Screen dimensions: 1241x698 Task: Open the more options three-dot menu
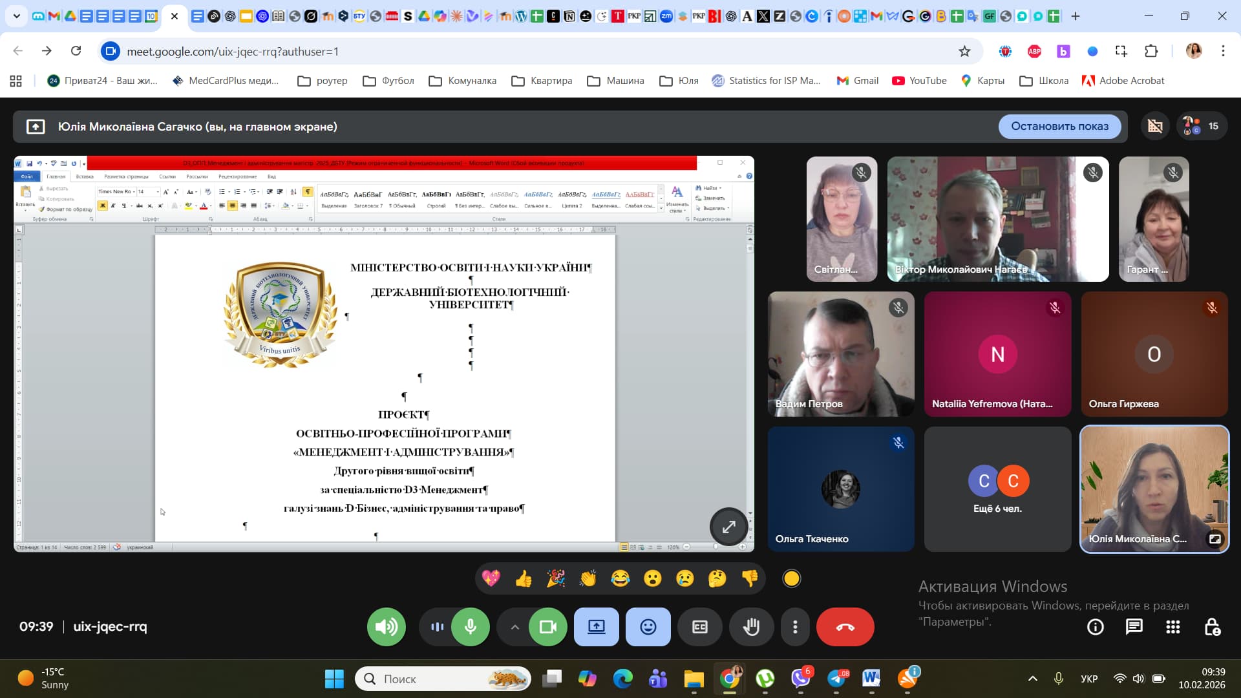pyautogui.click(x=795, y=627)
